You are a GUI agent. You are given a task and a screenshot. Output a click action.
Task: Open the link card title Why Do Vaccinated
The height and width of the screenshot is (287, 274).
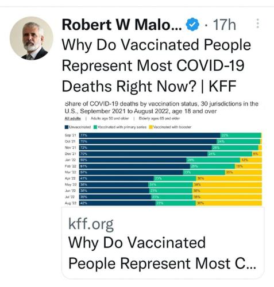click(137, 242)
